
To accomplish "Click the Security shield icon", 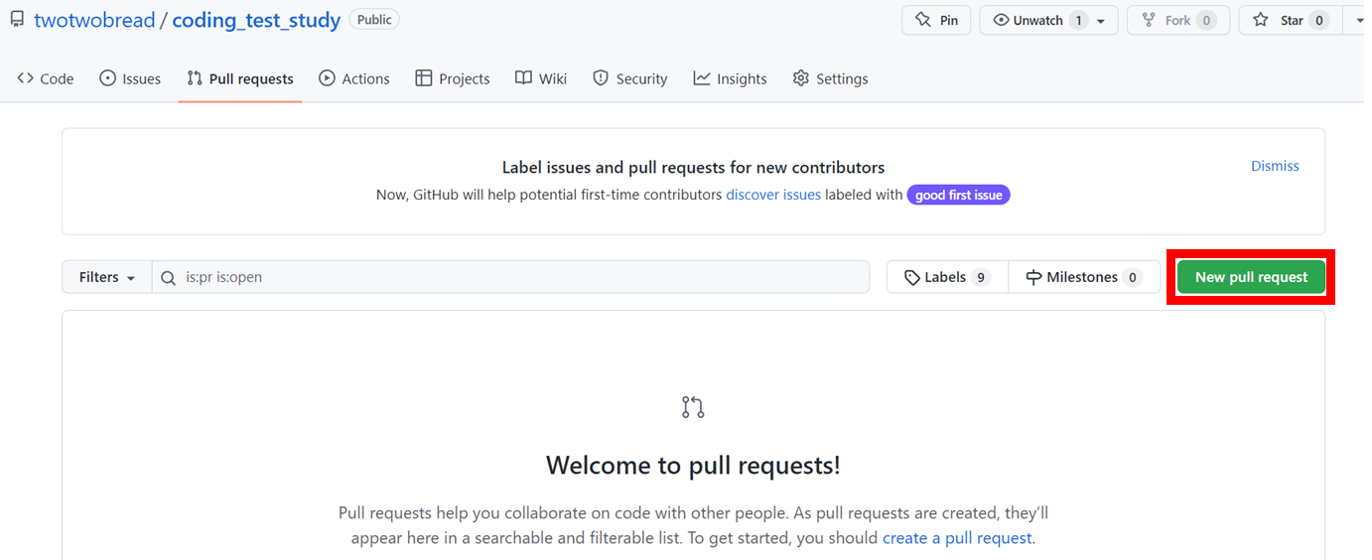I will click(601, 78).
